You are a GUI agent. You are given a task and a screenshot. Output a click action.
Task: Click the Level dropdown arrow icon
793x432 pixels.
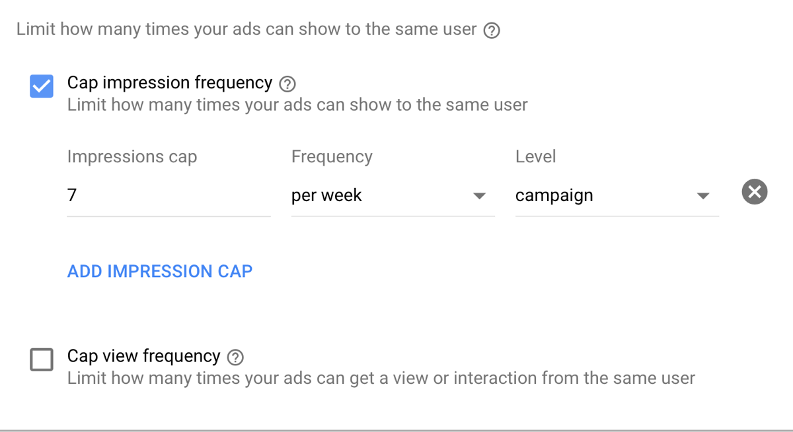(703, 196)
